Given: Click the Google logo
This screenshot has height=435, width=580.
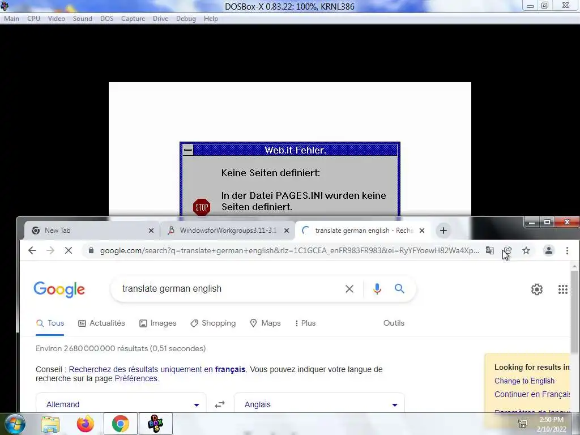Looking at the screenshot, I should coord(59,289).
